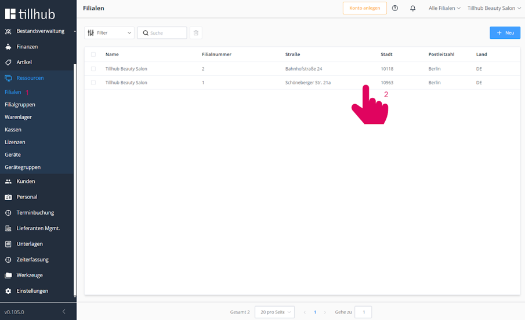525x320 pixels.
Task: Click the Einstellungen gear icon
Action: click(8, 291)
